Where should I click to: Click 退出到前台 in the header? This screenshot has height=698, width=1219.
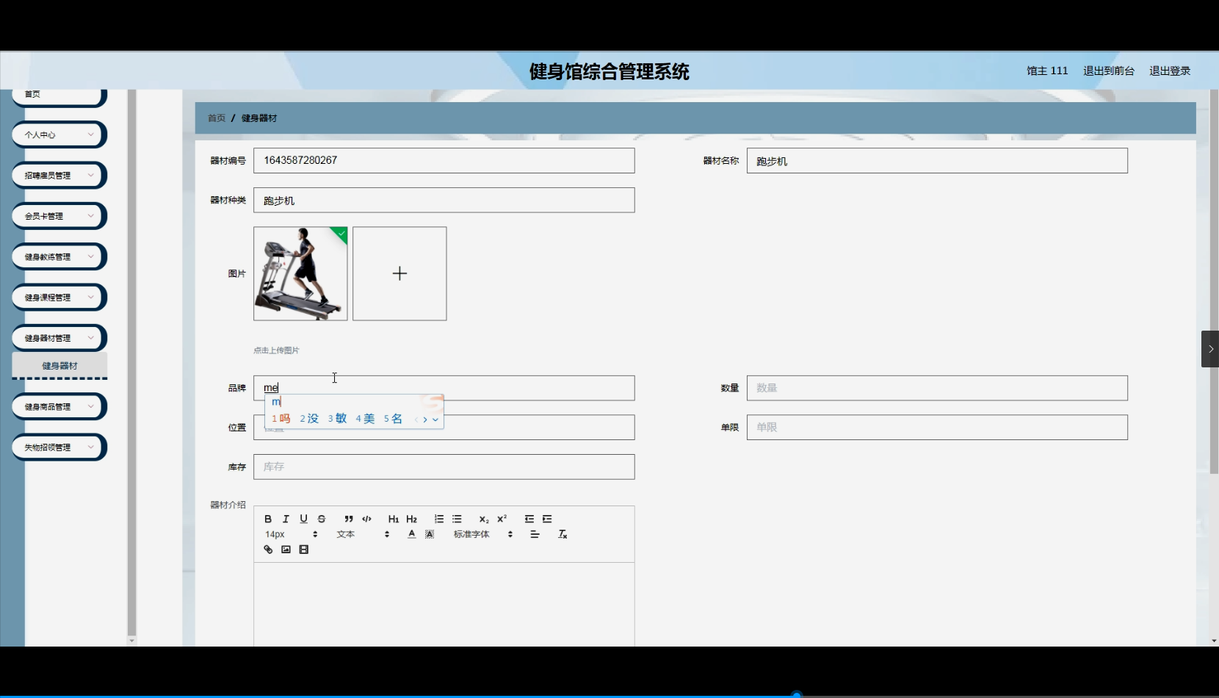pos(1109,71)
